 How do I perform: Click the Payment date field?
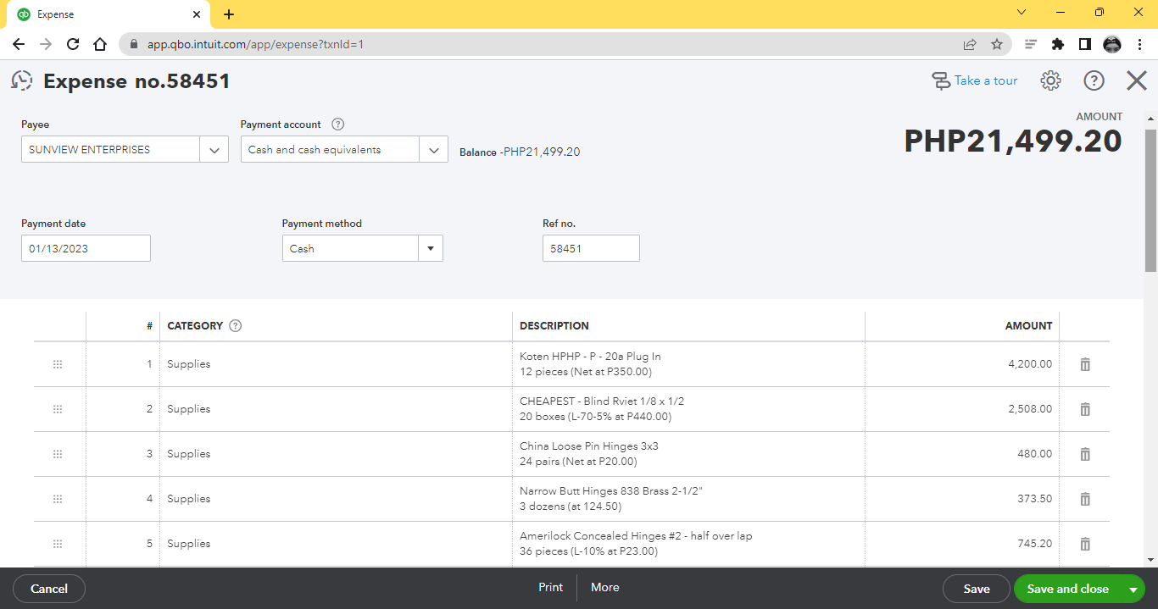pos(86,249)
